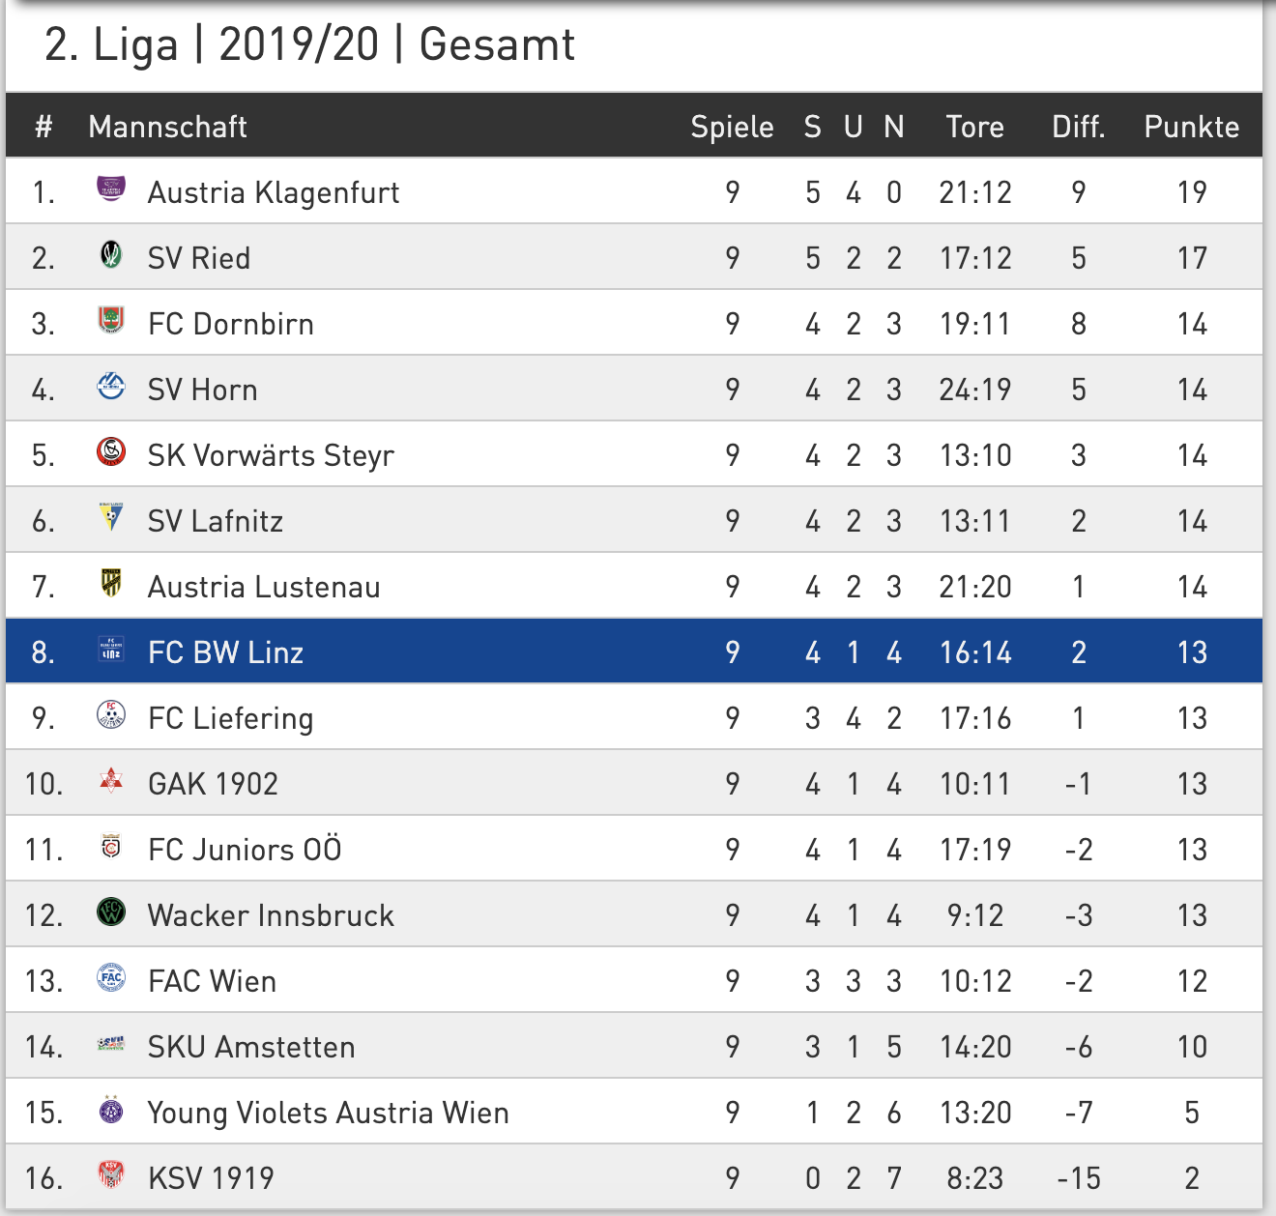The height and width of the screenshot is (1216, 1276).
Task: Click the SV Horn team logo
Action: point(111,386)
